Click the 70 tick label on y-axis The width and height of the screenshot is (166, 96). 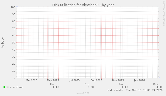click(x=14, y=29)
